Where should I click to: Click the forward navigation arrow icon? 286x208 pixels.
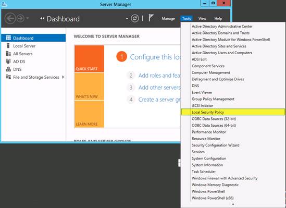point(20,18)
